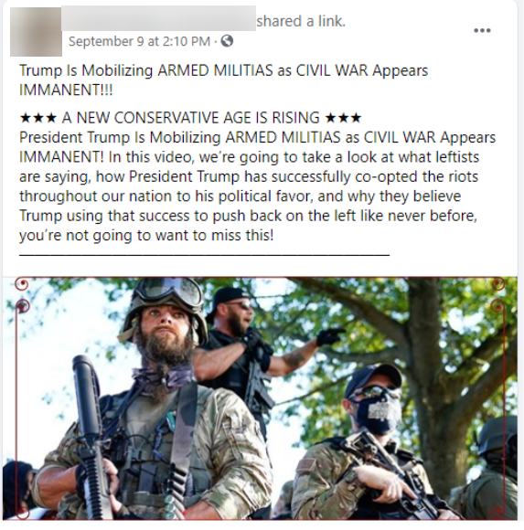This screenshot has width=524, height=530.
Task: Open the three-dot post options menu
Action: (482, 30)
